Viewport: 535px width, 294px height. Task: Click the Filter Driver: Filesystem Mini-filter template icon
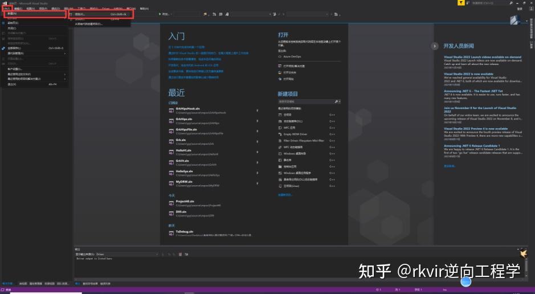(x=280, y=141)
